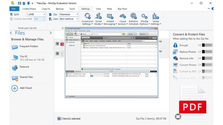Click the Unzip Settings icon

click(x=155, y=17)
